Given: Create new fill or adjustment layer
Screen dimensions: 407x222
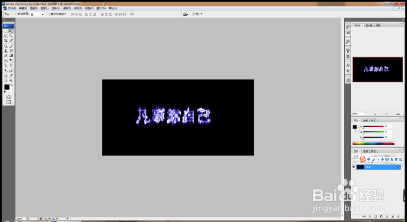Looking at the screenshot, I should (x=381, y=216).
